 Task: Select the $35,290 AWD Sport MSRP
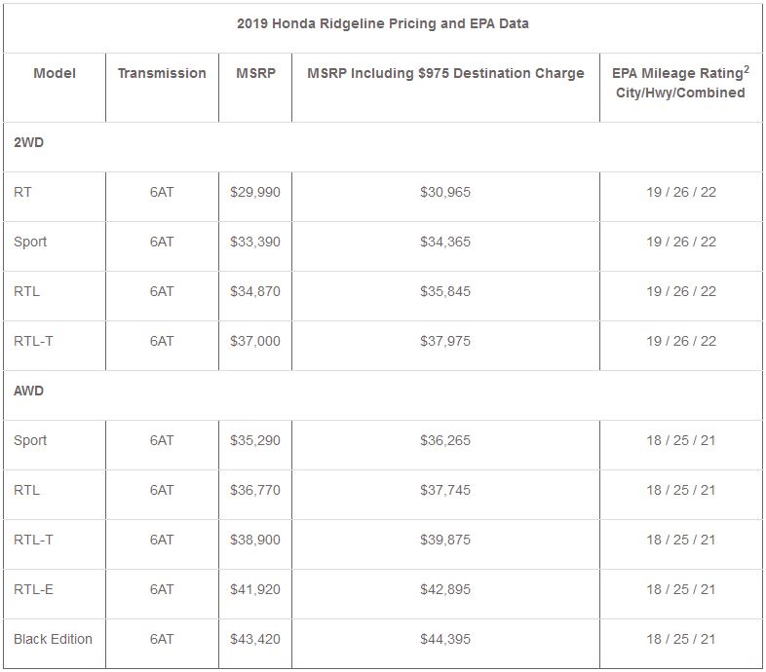point(254,440)
